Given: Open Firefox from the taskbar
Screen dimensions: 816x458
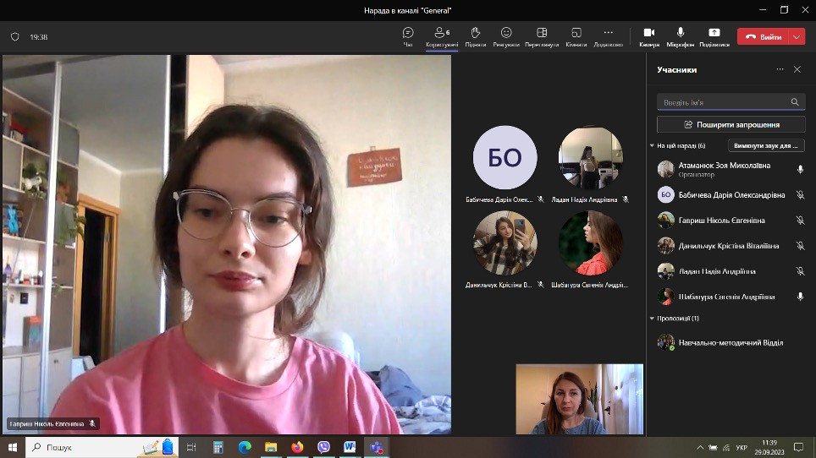Looking at the screenshot, I should [297, 447].
